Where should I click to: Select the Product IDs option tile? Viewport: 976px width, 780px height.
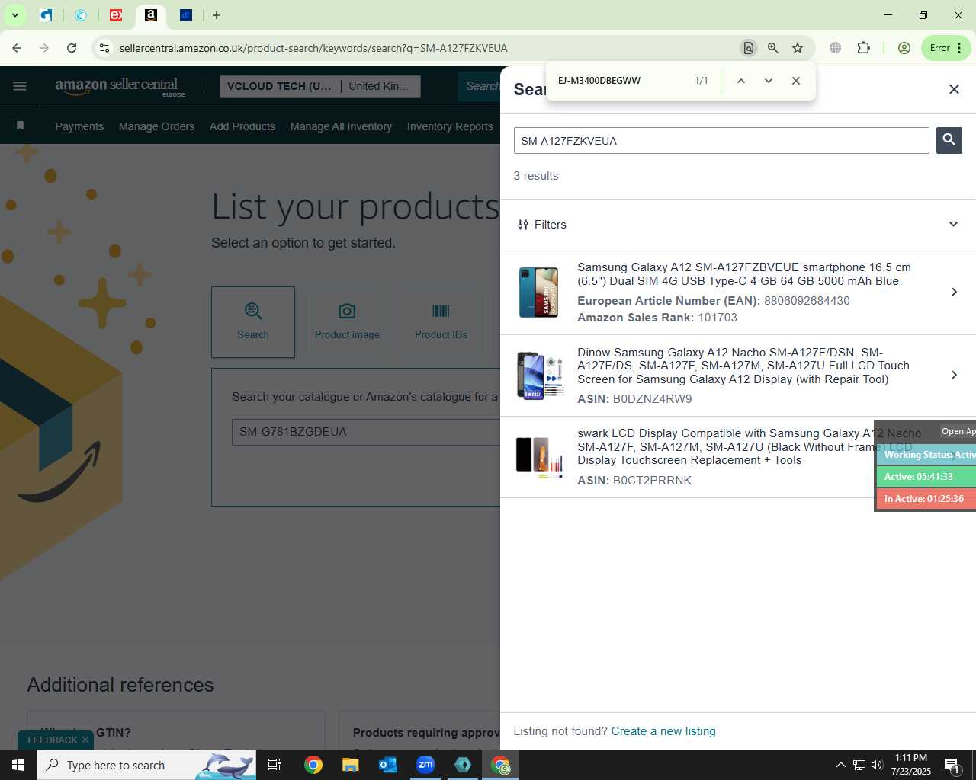[x=441, y=322]
